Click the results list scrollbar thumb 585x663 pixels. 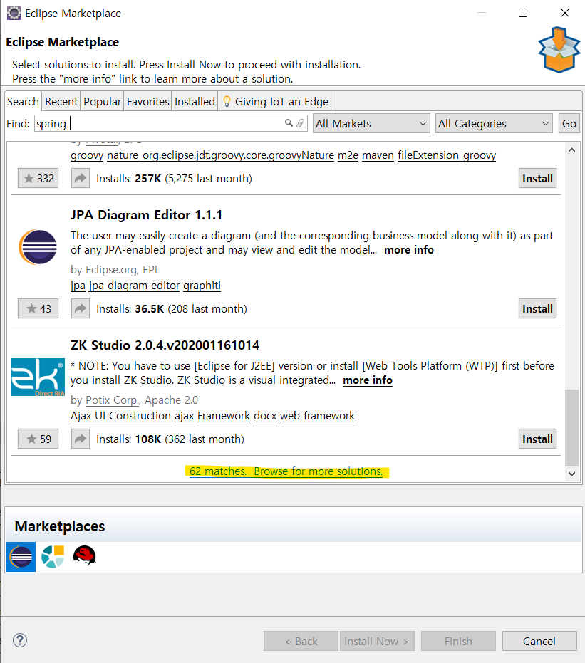571,427
